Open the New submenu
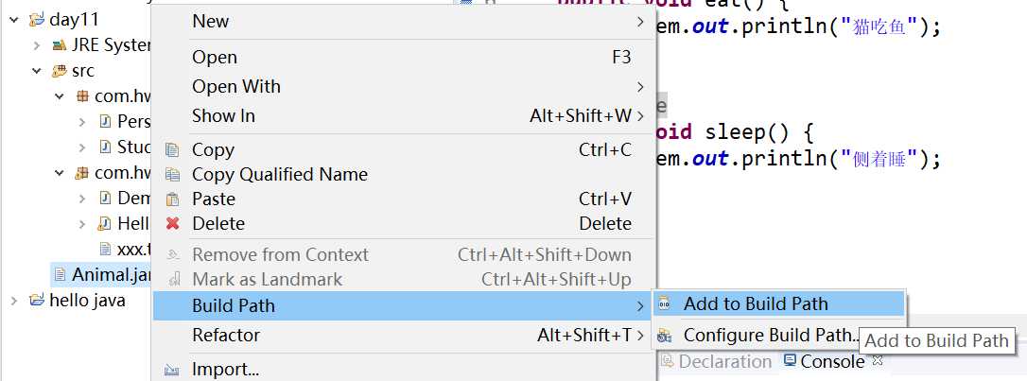This screenshot has width=1027, height=381. [210, 21]
